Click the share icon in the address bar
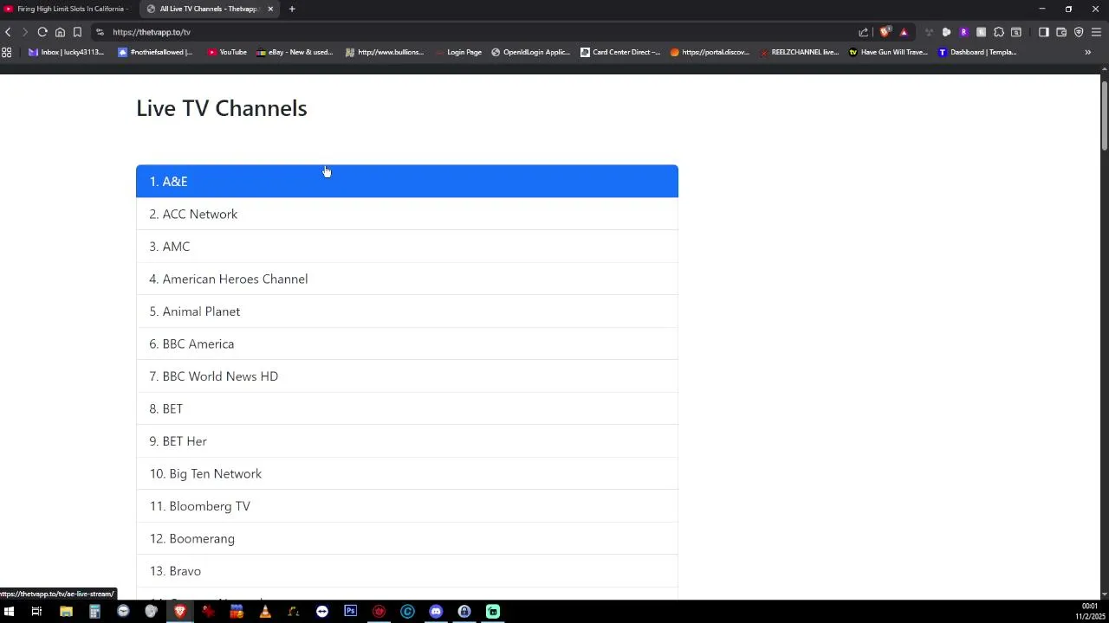The height and width of the screenshot is (623, 1109). coord(863,32)
